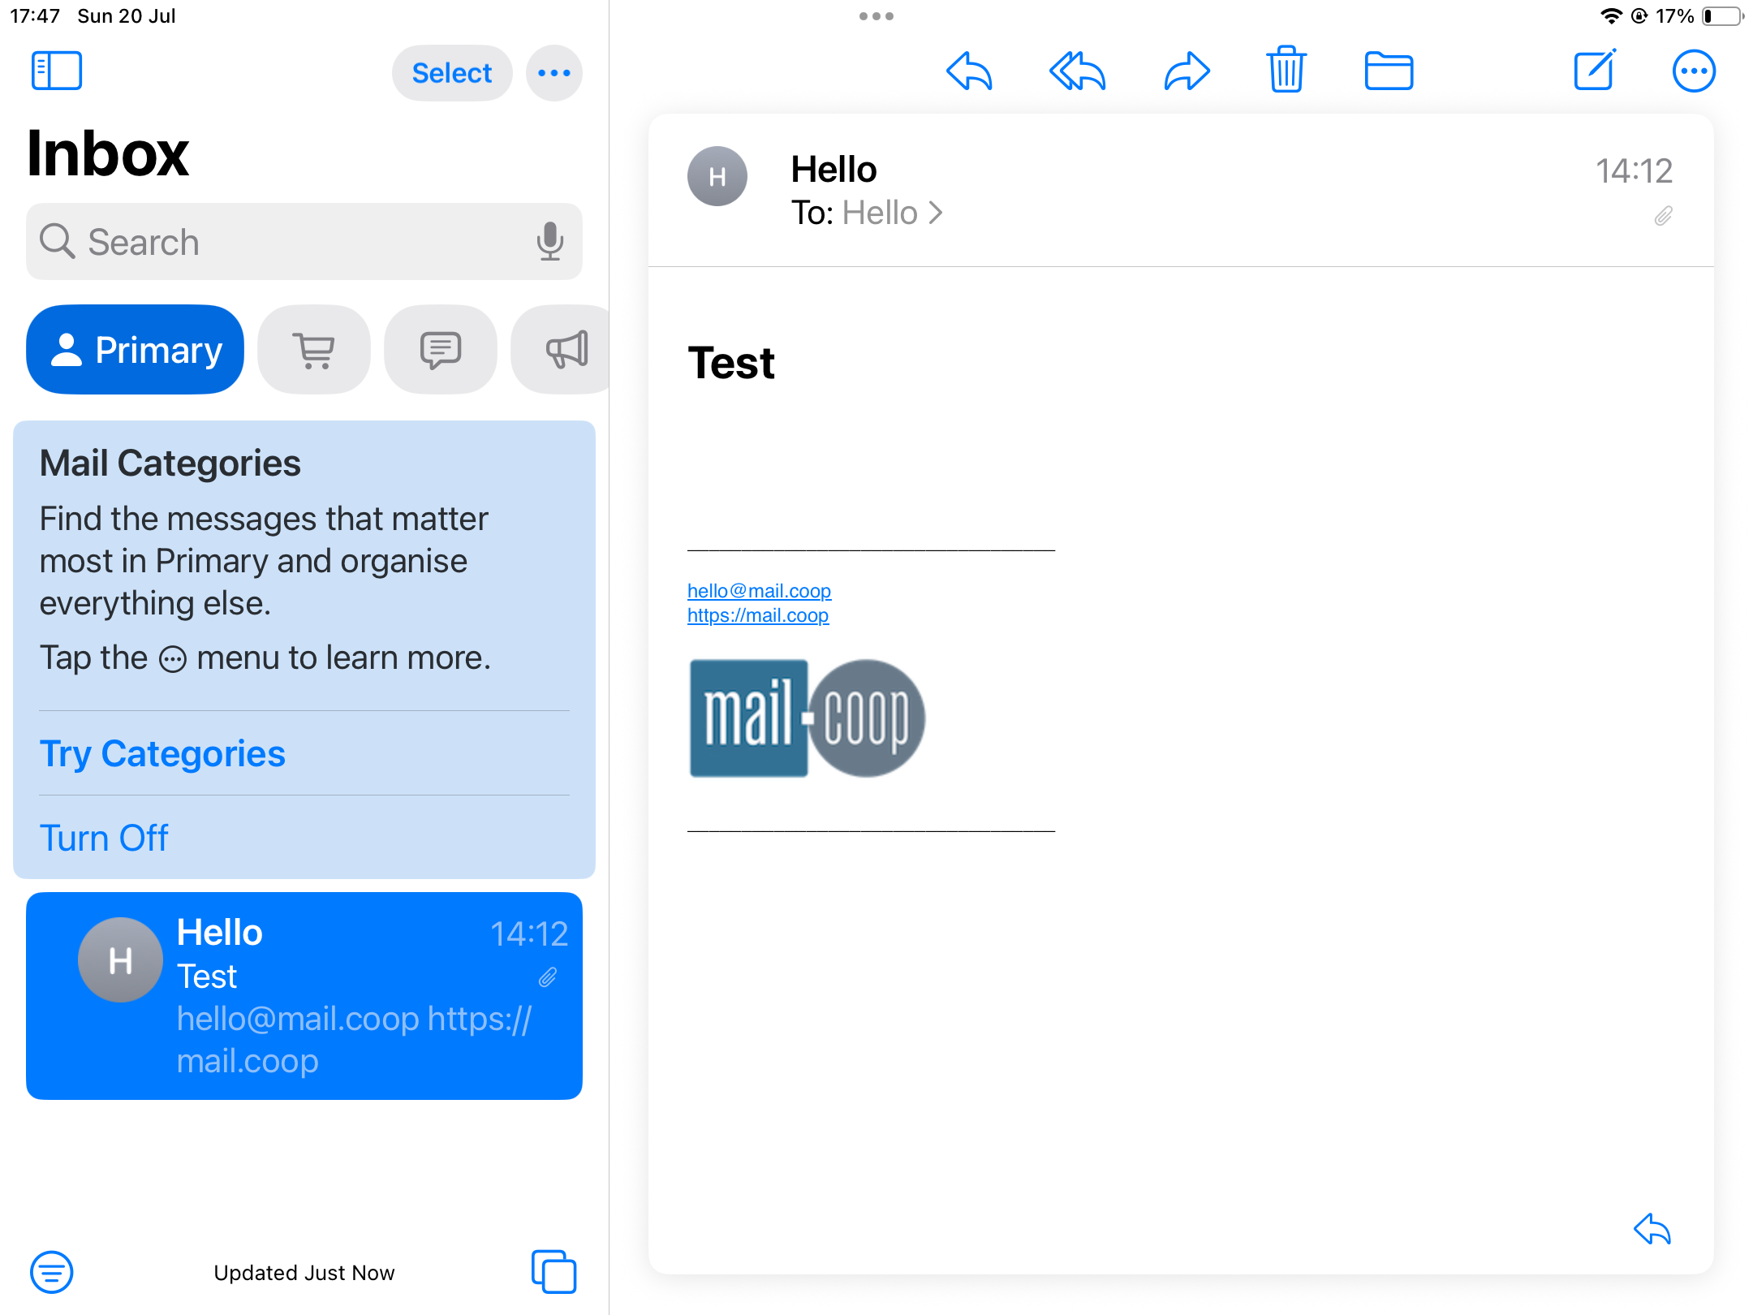1753x1315 pixels.
Task: Toggle the mailboxes sidebar icon
Action: (57, 71)
